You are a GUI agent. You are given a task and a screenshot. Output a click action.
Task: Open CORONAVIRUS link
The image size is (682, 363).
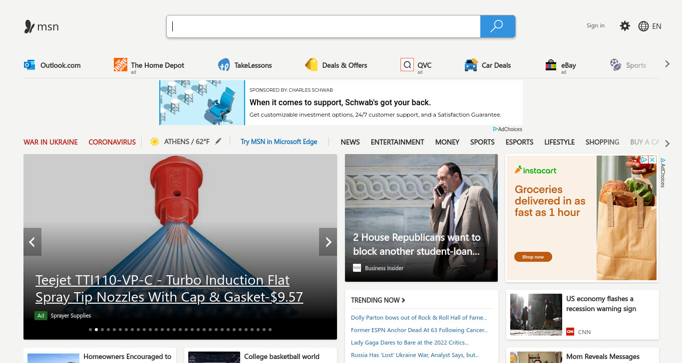tap(112, 142)
